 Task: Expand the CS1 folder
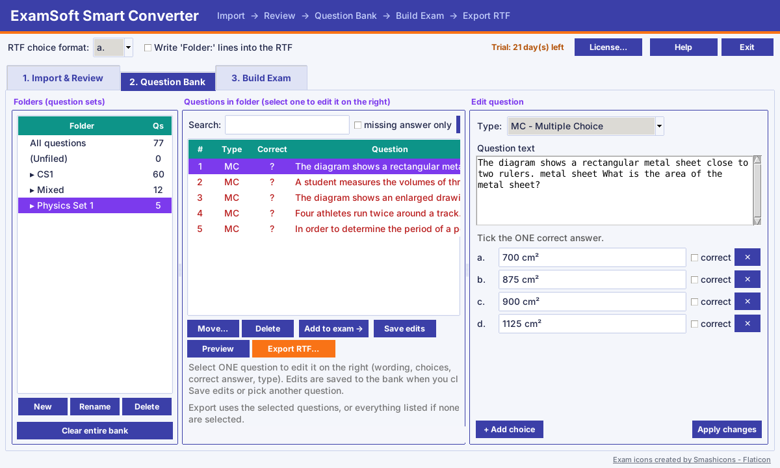(32, 174)
